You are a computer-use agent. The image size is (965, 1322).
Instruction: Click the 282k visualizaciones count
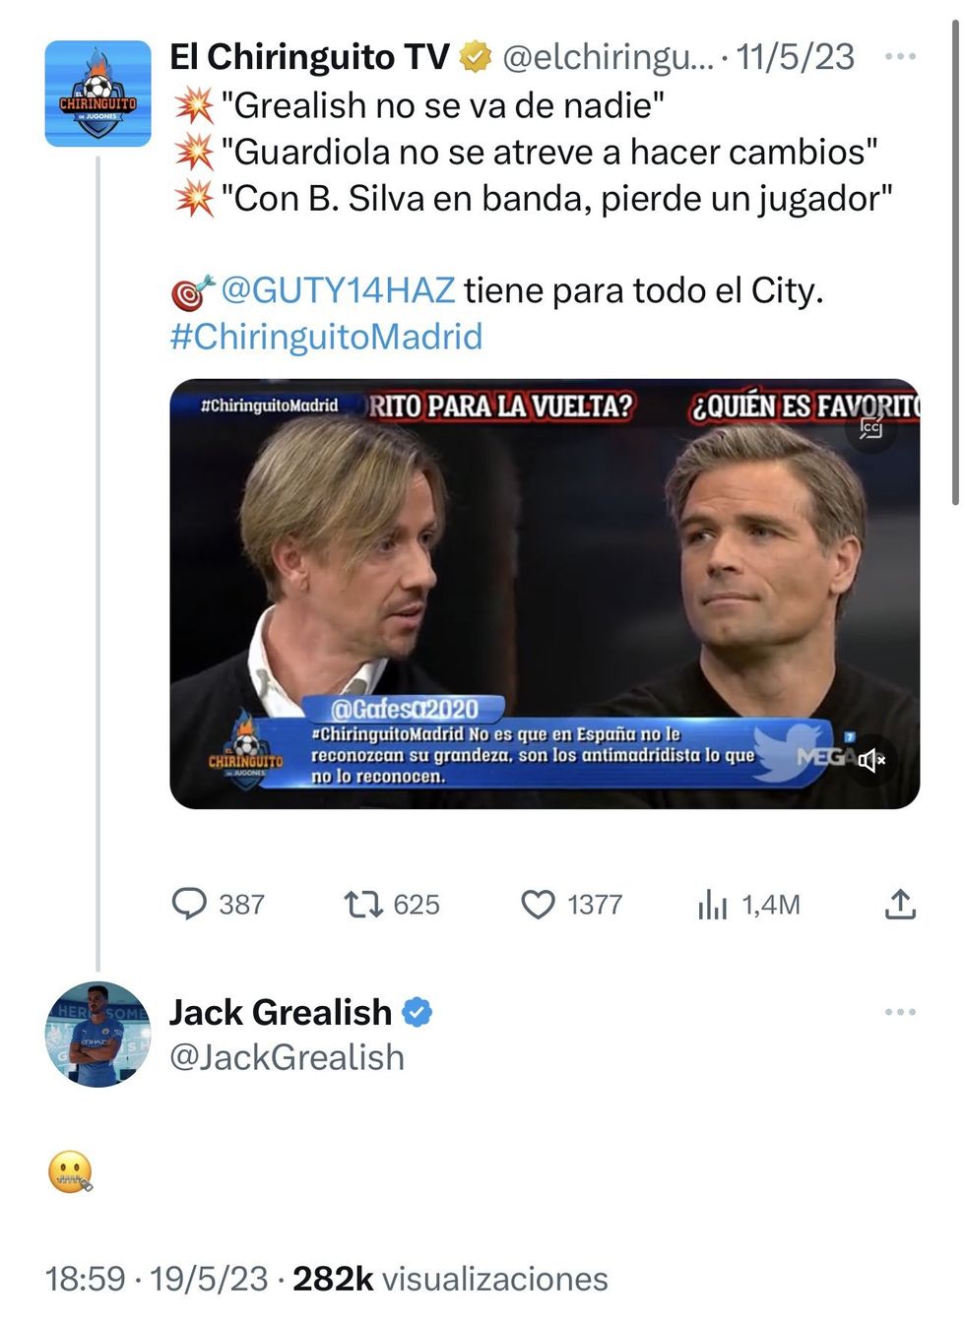[x=450, y=1279]
